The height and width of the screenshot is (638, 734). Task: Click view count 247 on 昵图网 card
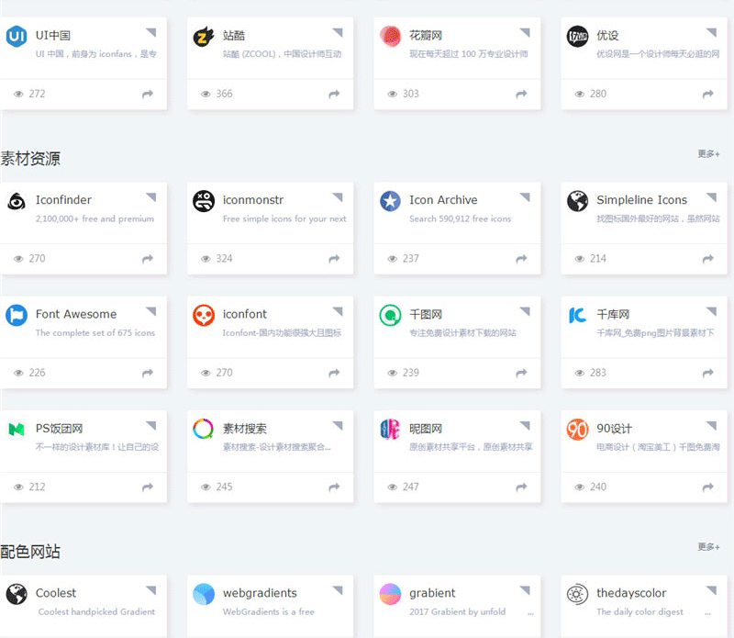(411, 487)
